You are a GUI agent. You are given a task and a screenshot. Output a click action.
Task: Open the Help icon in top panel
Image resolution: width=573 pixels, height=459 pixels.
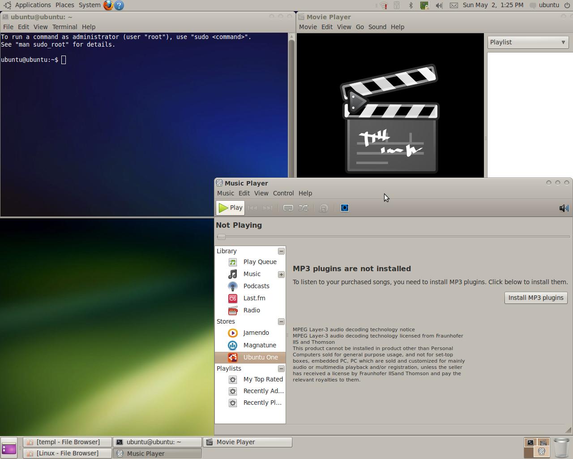tap(119, 5)
